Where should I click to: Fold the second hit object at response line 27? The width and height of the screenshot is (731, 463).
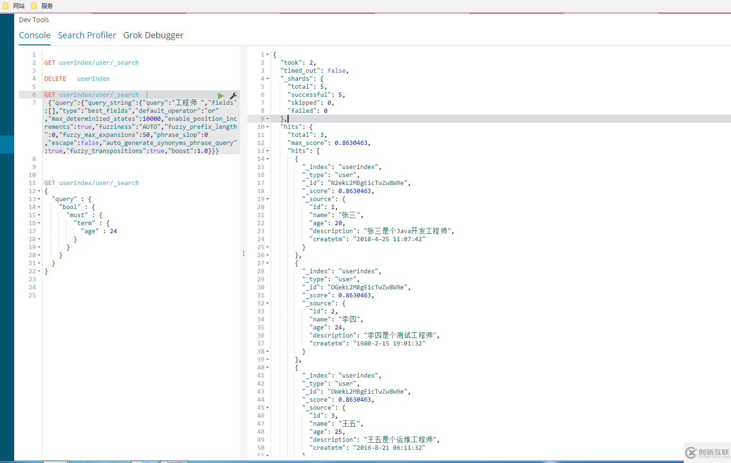[267, 263]
